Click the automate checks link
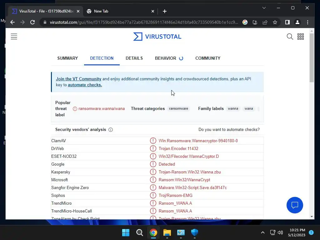Viewport: 320px width, 240px height. 85,85
